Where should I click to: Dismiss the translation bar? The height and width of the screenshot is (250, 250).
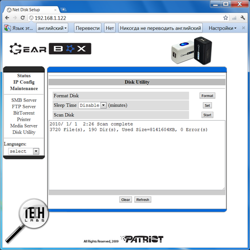click(x=243, y=28)
